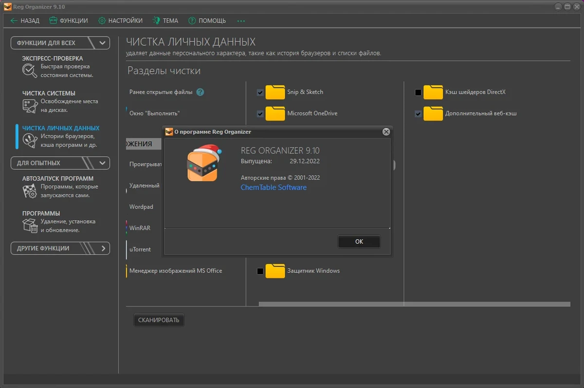Open the Startup Programs flag-gear icon

tap(30, 191)
